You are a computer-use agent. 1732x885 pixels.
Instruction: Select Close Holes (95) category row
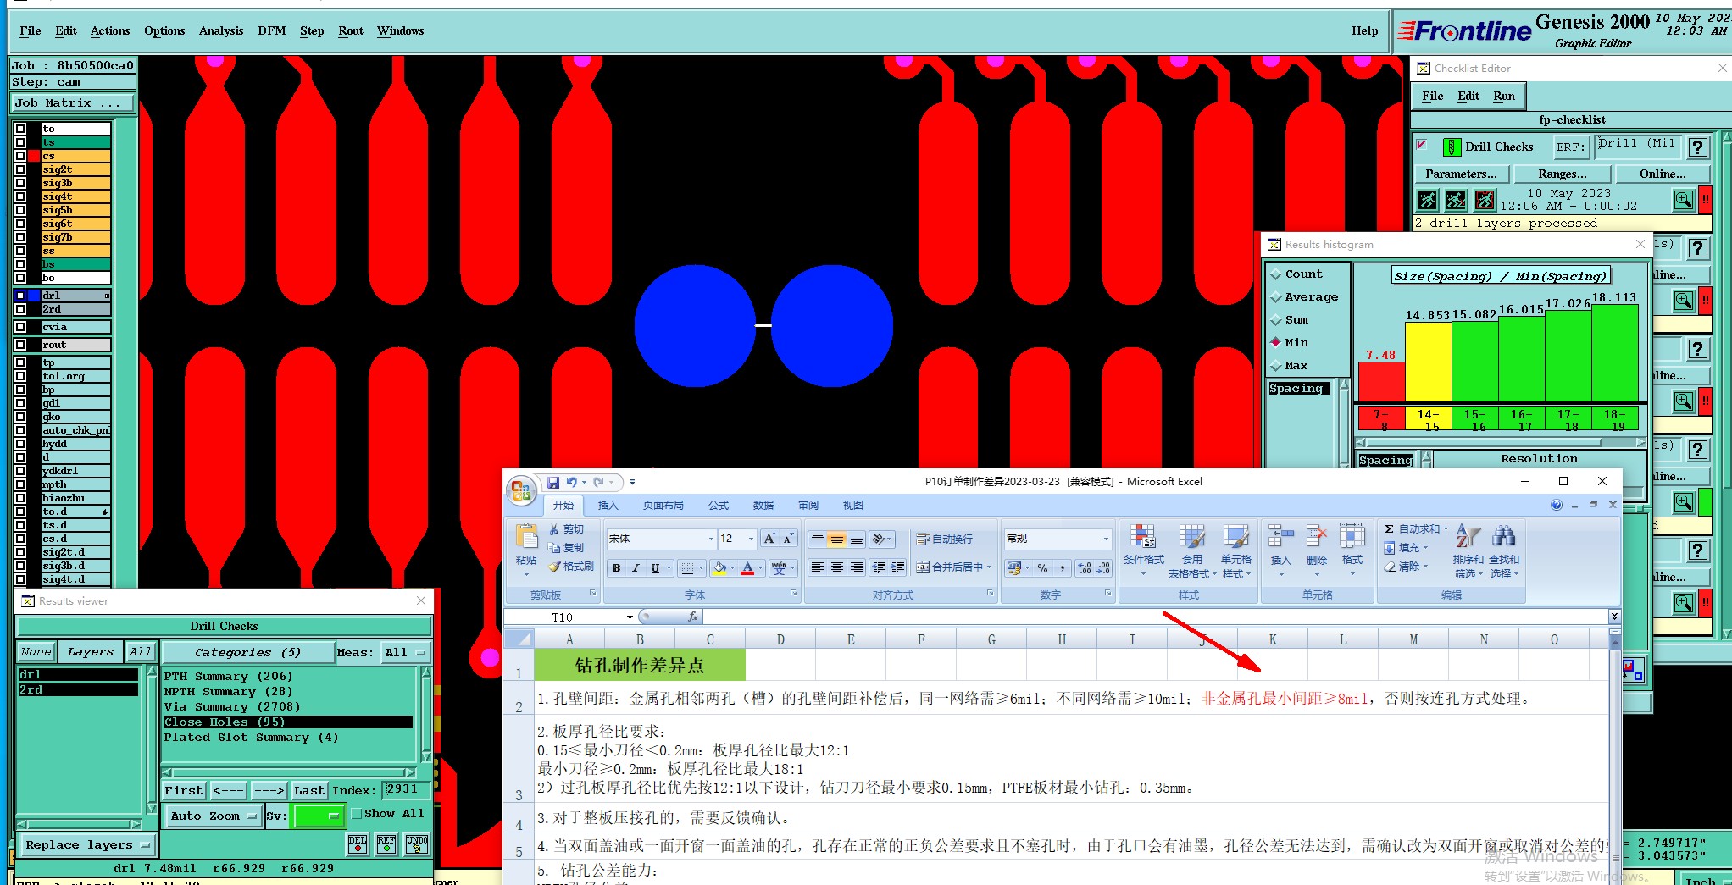tap(288, 722)
